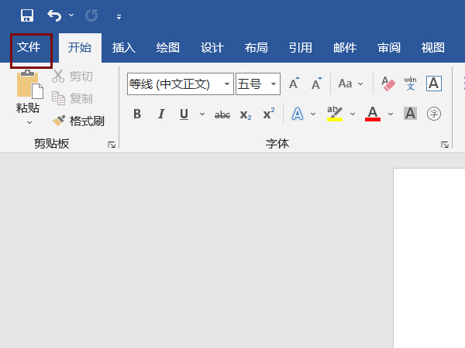
Task: Click the Clear Formatting eraser icon
Action: pos(388,84)
